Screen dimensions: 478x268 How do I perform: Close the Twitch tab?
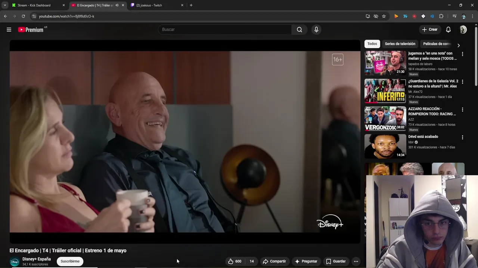tap(182, 5)
